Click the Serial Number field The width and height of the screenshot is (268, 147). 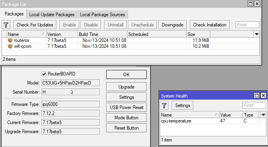(71, 92)
